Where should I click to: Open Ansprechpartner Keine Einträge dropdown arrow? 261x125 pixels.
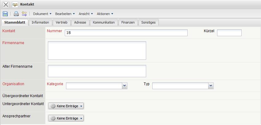[81, 118]
